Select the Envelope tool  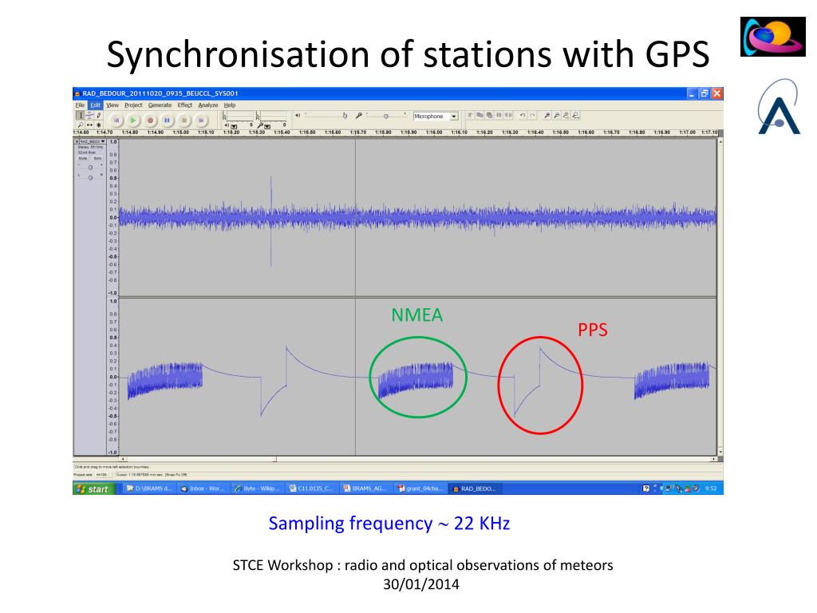[x=89, y=115]
